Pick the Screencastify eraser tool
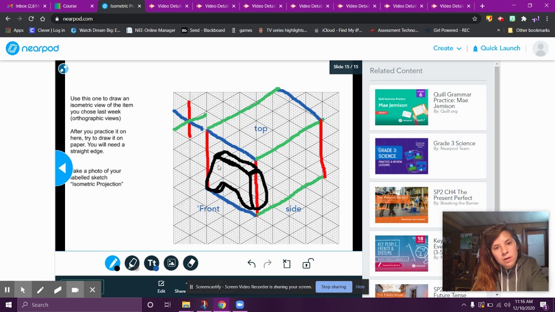This screenshot has width=555, height=312. (x=58, y=290)
